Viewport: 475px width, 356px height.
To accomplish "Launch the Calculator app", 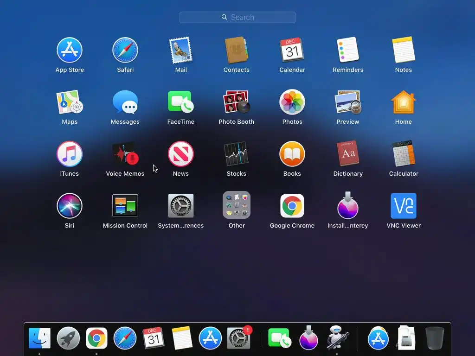I will pyautogui.click(x=404, y=153).
